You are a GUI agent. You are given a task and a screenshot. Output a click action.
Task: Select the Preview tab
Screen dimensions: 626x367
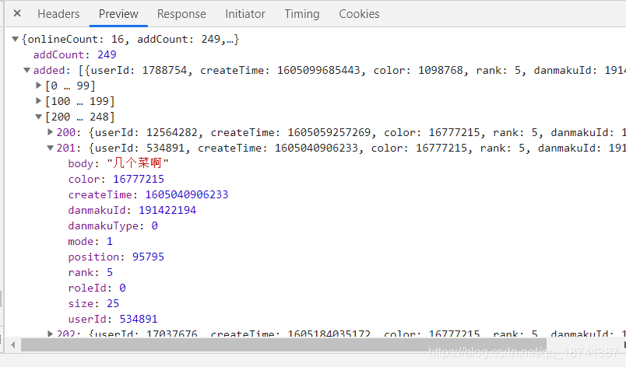click(x=118, y=14)
